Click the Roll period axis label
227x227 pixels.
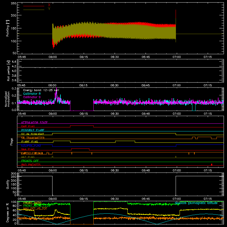coord(8,71)
